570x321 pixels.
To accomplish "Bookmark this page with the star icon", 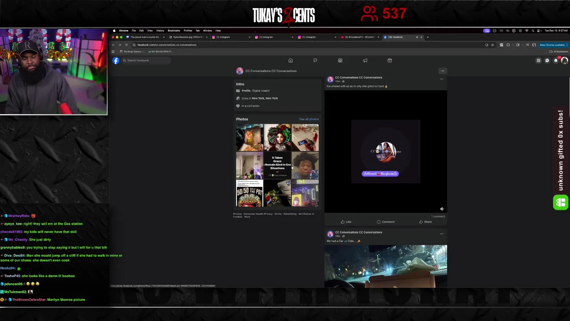I will [493, 45].
